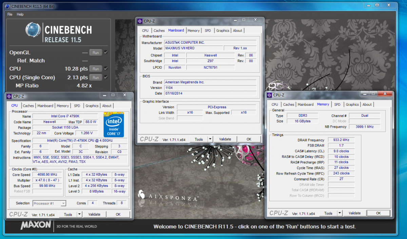The height and width of the screenshot is (239, 407).
Task: Run the OpenGL benchmark
Action: pyautogui.click(x=96, y=53)
